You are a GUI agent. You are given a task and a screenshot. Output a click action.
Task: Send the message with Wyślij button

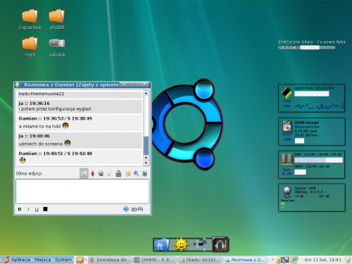133,208
